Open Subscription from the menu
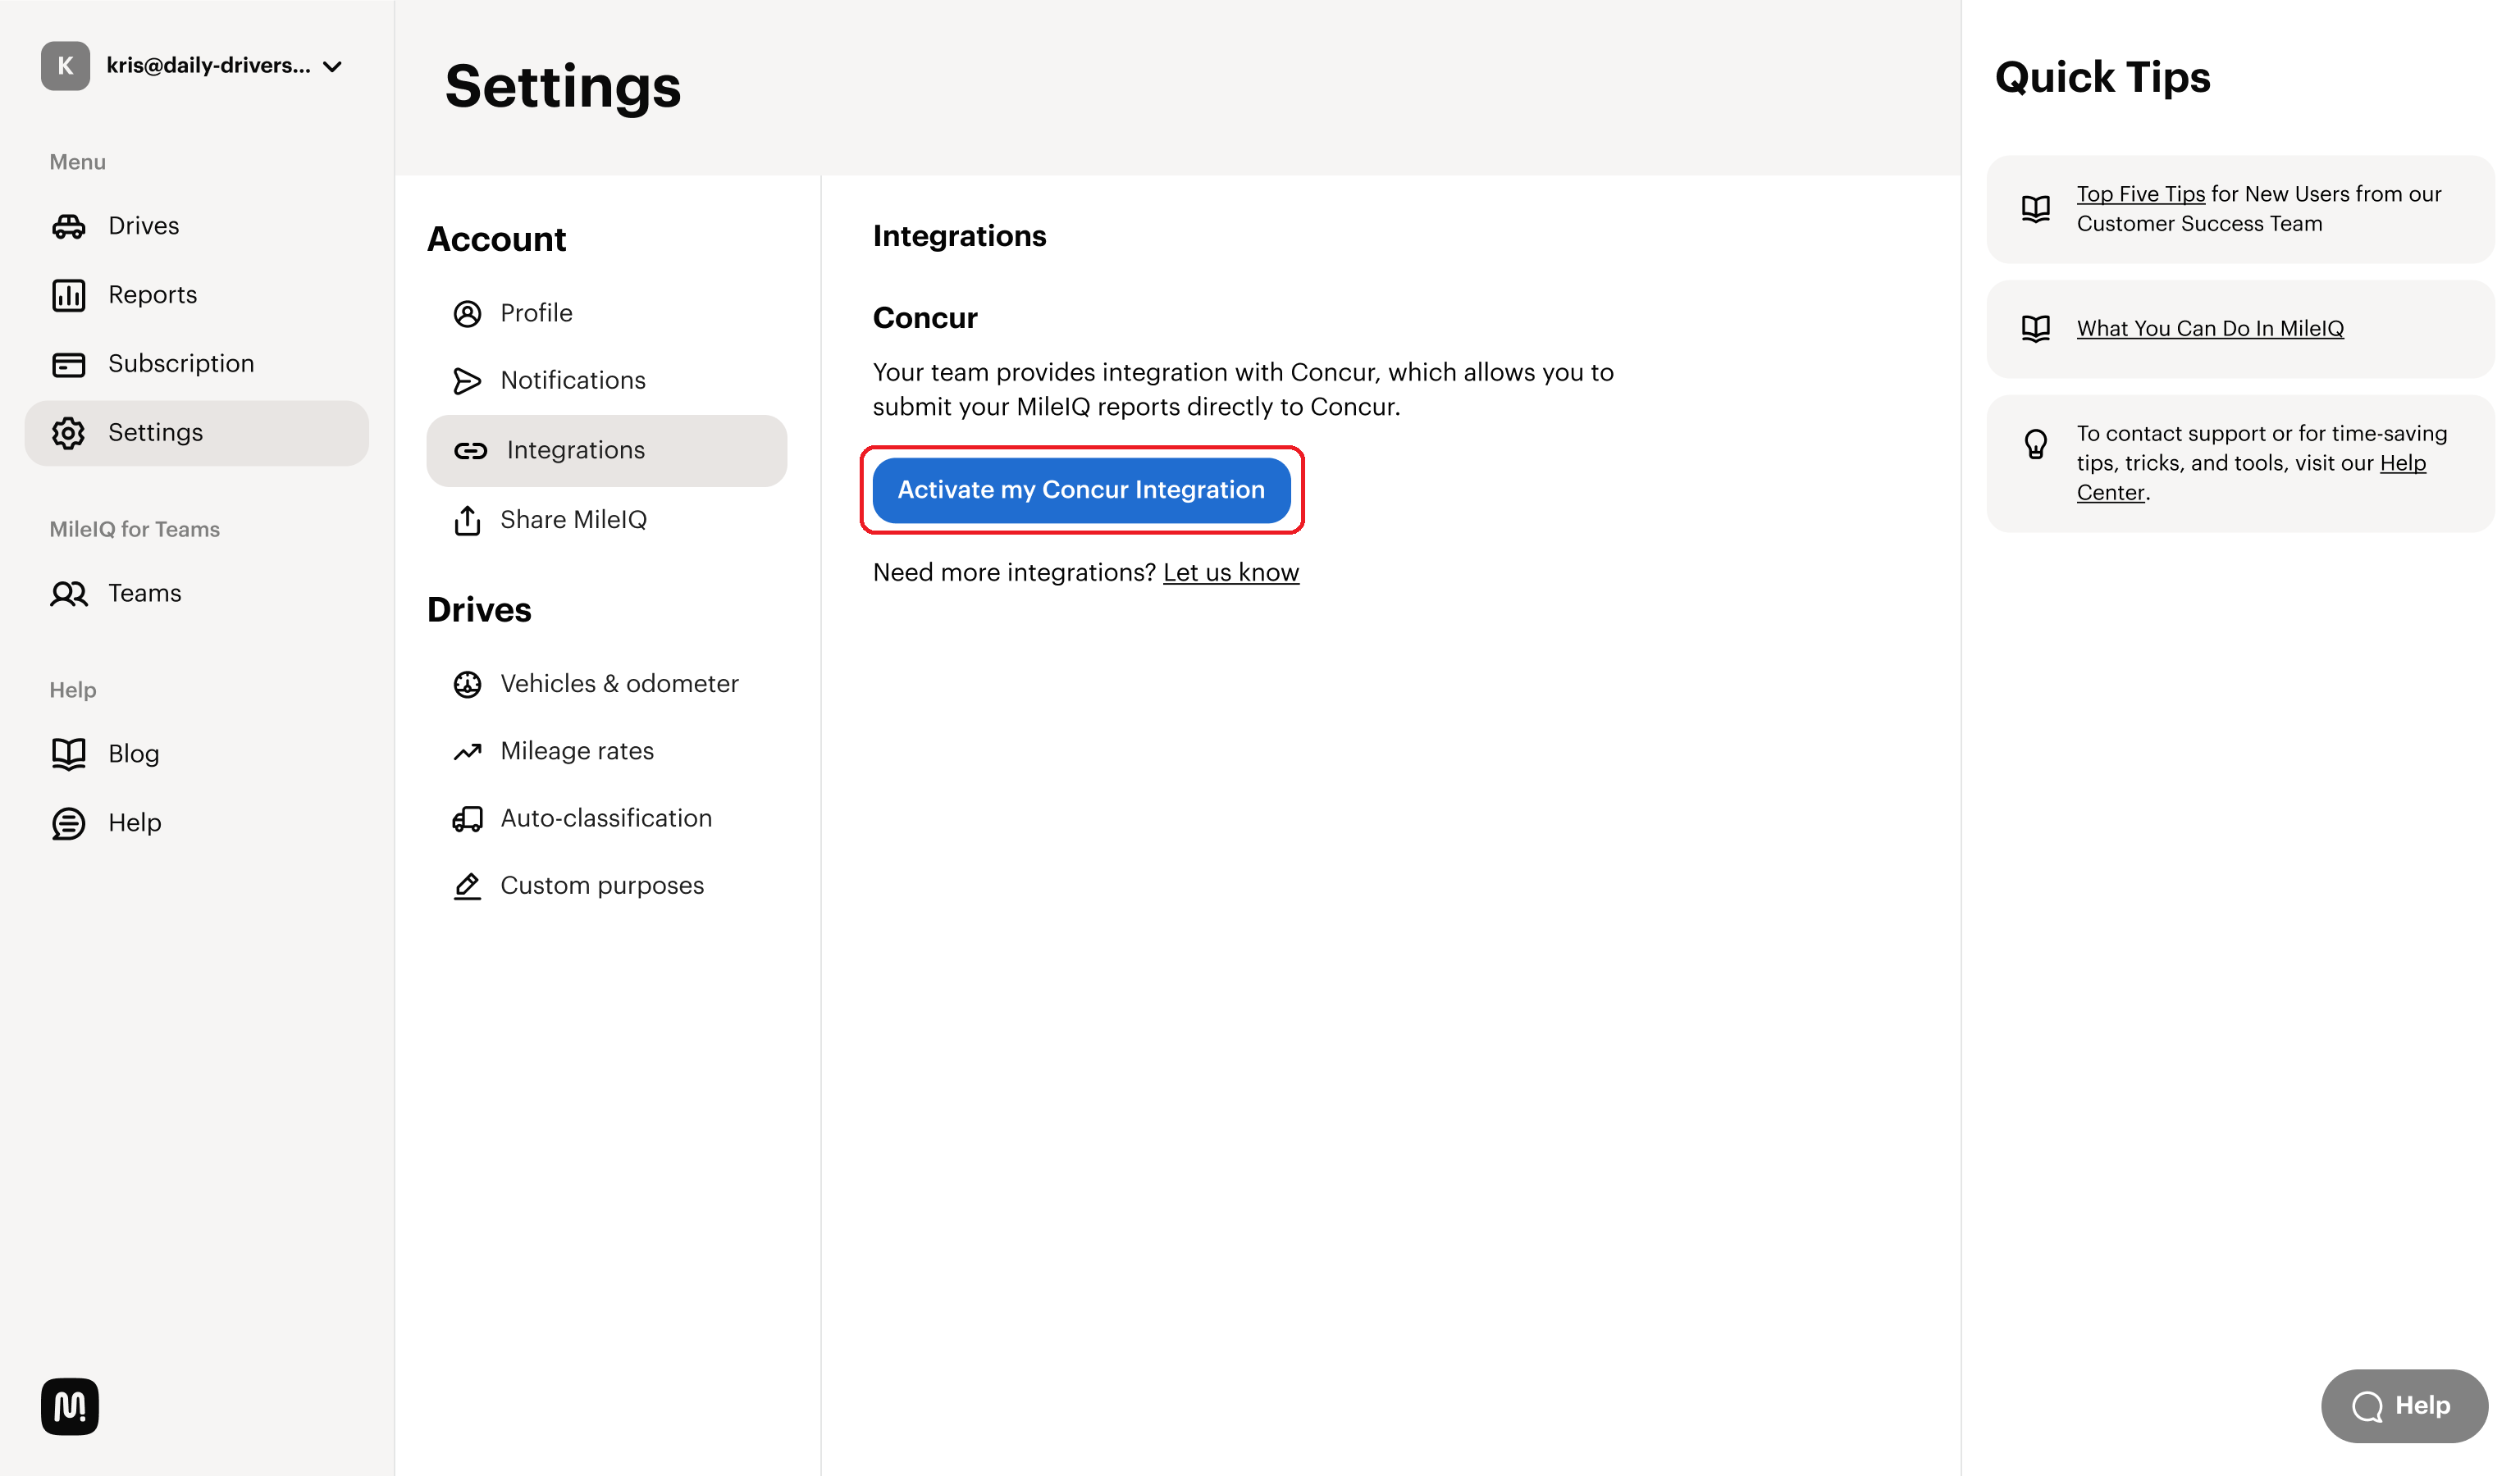The image size is (2520, 1476). click(x=196, y=364)
